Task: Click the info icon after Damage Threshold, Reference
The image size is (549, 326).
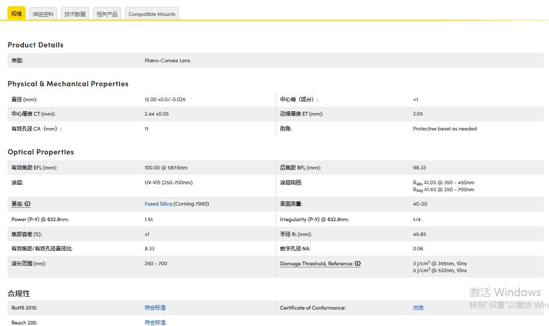Action: click(x=358, y=264)
